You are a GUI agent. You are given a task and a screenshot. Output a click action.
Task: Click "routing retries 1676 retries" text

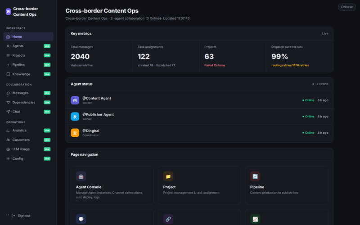(290, 65)
